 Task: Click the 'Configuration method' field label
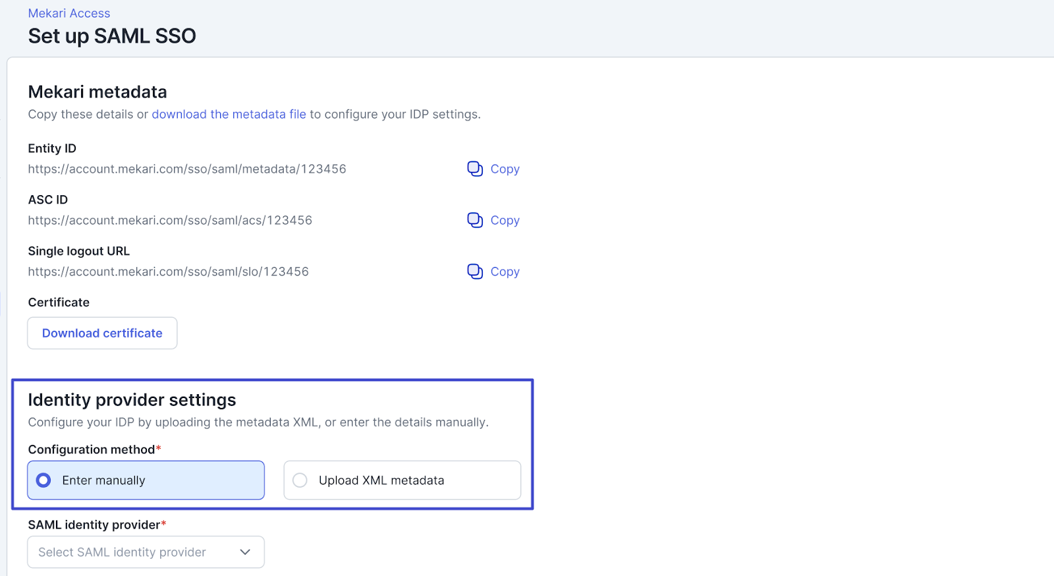point(92,449)
